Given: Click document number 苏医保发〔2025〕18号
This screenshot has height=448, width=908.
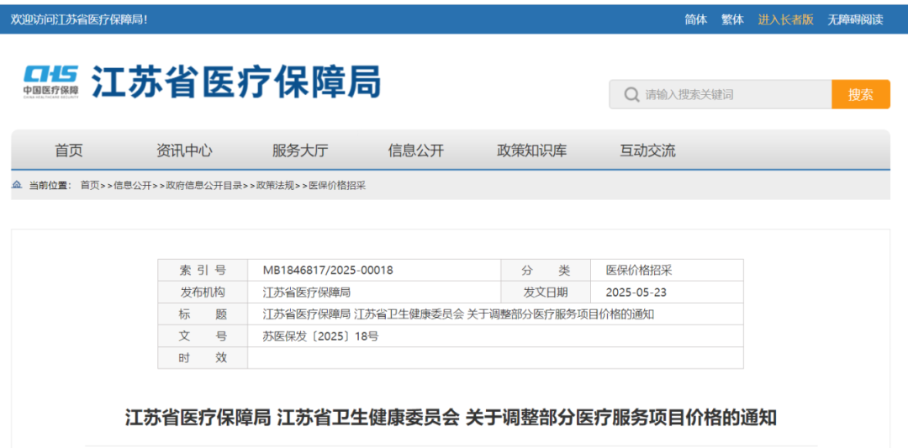Looking at the screenshot, I should pos(320,336).
